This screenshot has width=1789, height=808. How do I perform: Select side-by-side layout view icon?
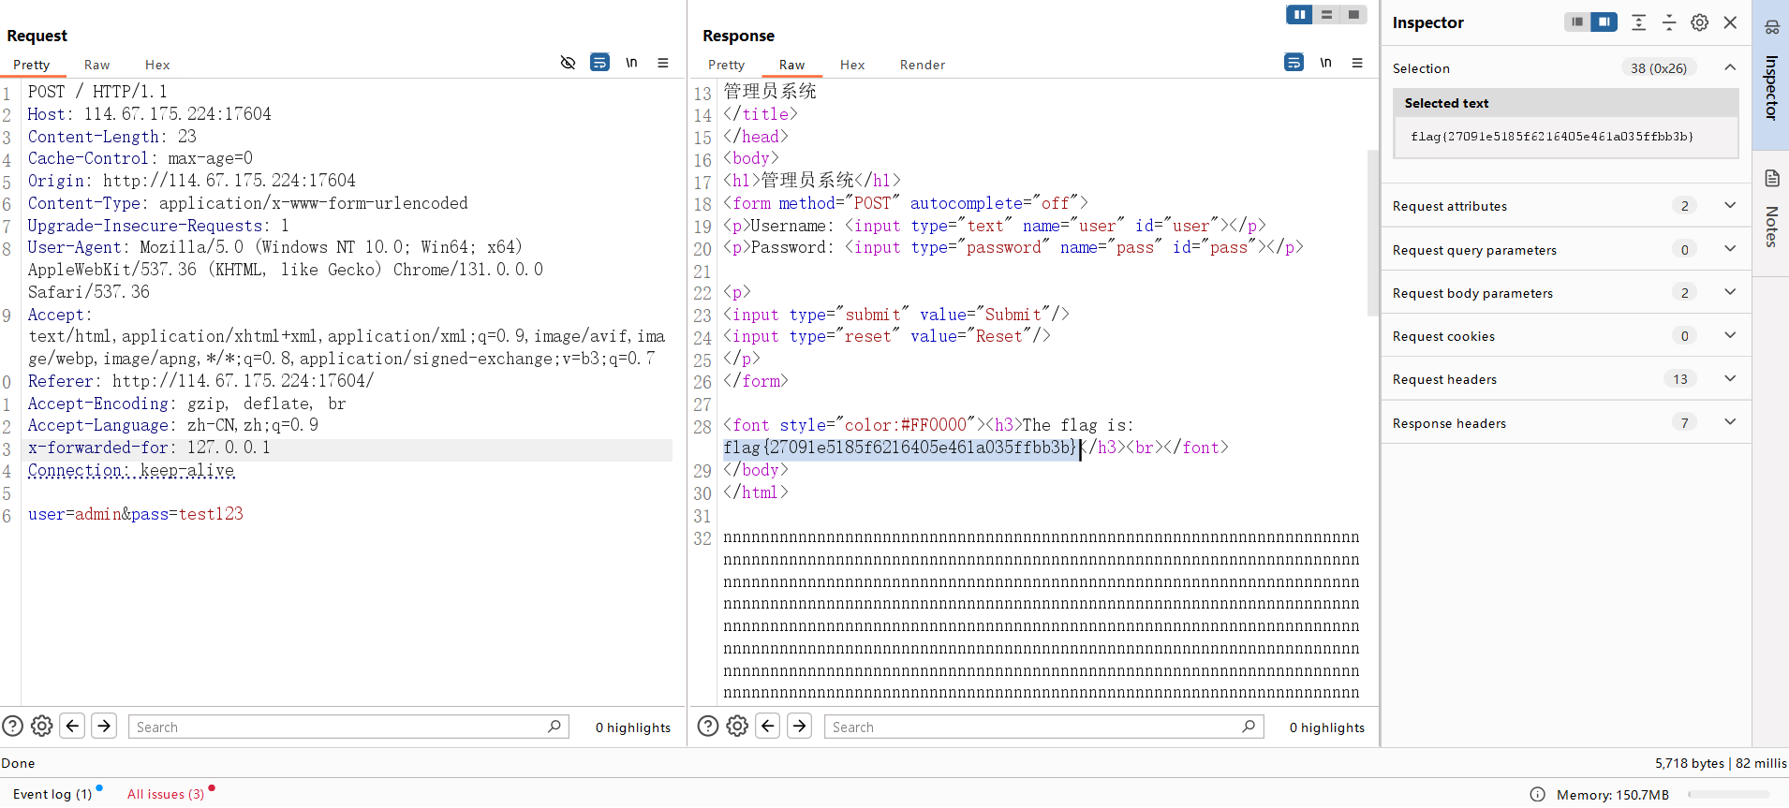1299,14
